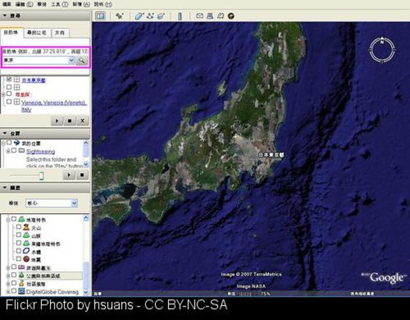Tick the Venezia search result checkbox

[x=9, y=102]
